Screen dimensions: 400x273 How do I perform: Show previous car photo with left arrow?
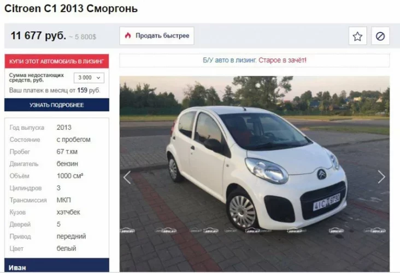click(127, 177)
